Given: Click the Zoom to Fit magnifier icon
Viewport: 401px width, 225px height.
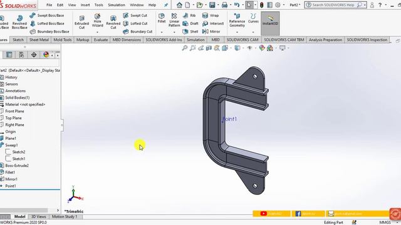Looking at the screenshot, I should [x=184, y=48].
